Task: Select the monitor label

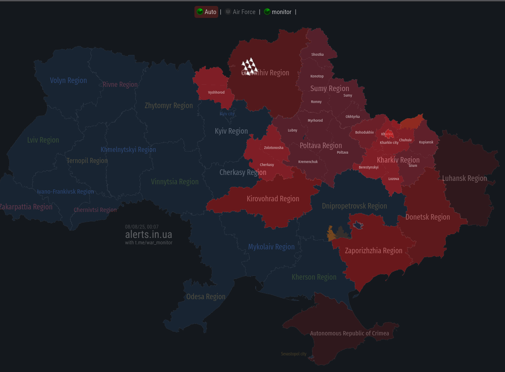Action: tap(282, 12)
